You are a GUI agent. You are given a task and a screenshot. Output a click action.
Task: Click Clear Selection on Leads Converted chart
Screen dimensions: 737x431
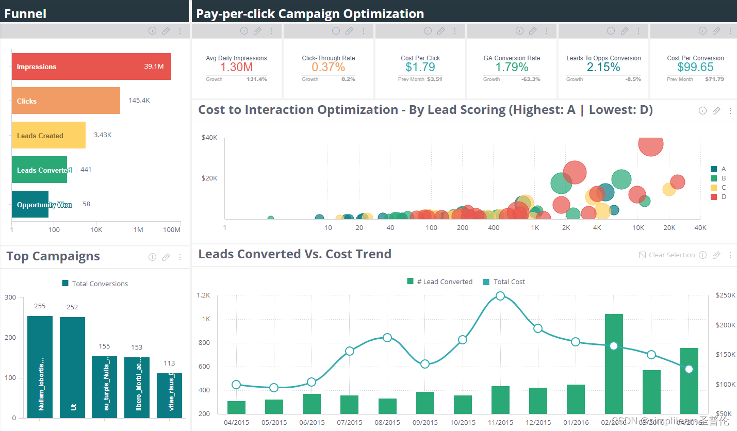point(667,255)
